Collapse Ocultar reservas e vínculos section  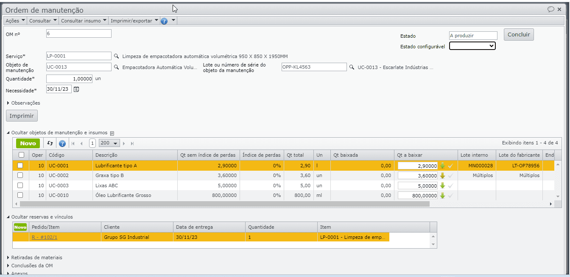tap(39, 217)
